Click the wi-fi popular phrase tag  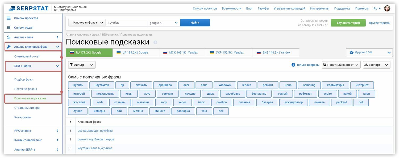pyautogui.click(x=100, y=102)
